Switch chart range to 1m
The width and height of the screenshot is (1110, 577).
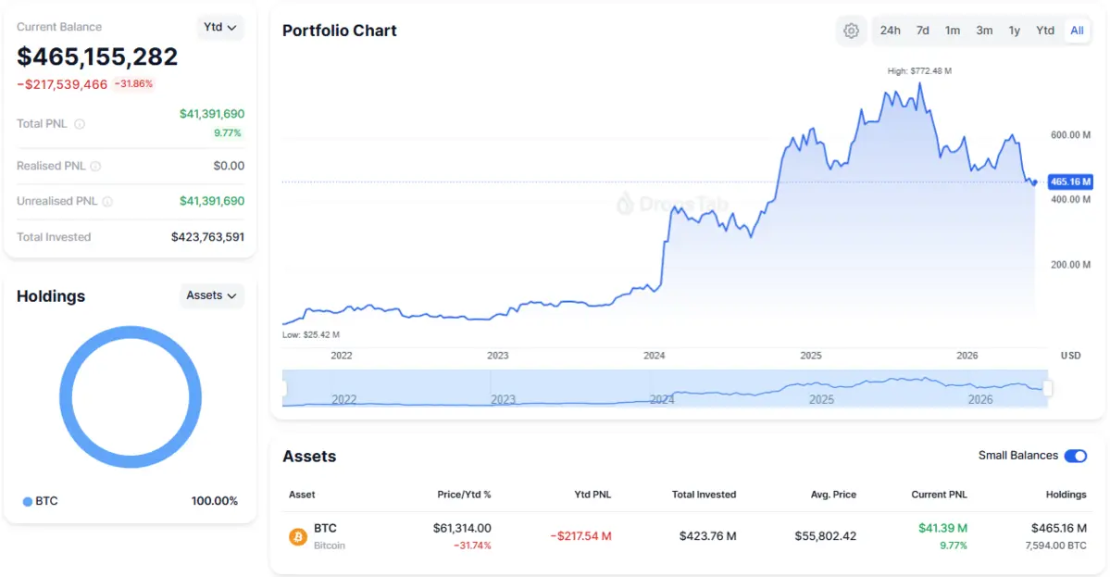(x=952, y=31)
